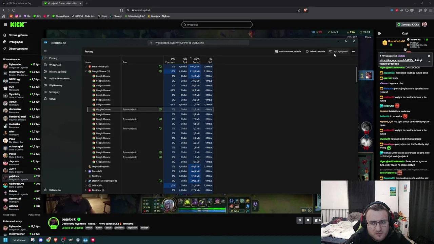Click the Brave Shields icon in address bar
This screenshot has width=434, height=244.
305,10
